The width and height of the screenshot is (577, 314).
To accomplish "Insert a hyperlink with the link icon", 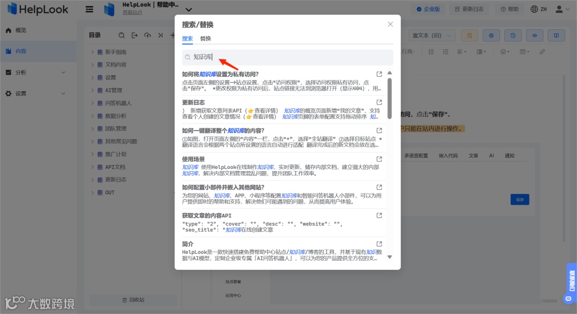I will click(542, 52).
